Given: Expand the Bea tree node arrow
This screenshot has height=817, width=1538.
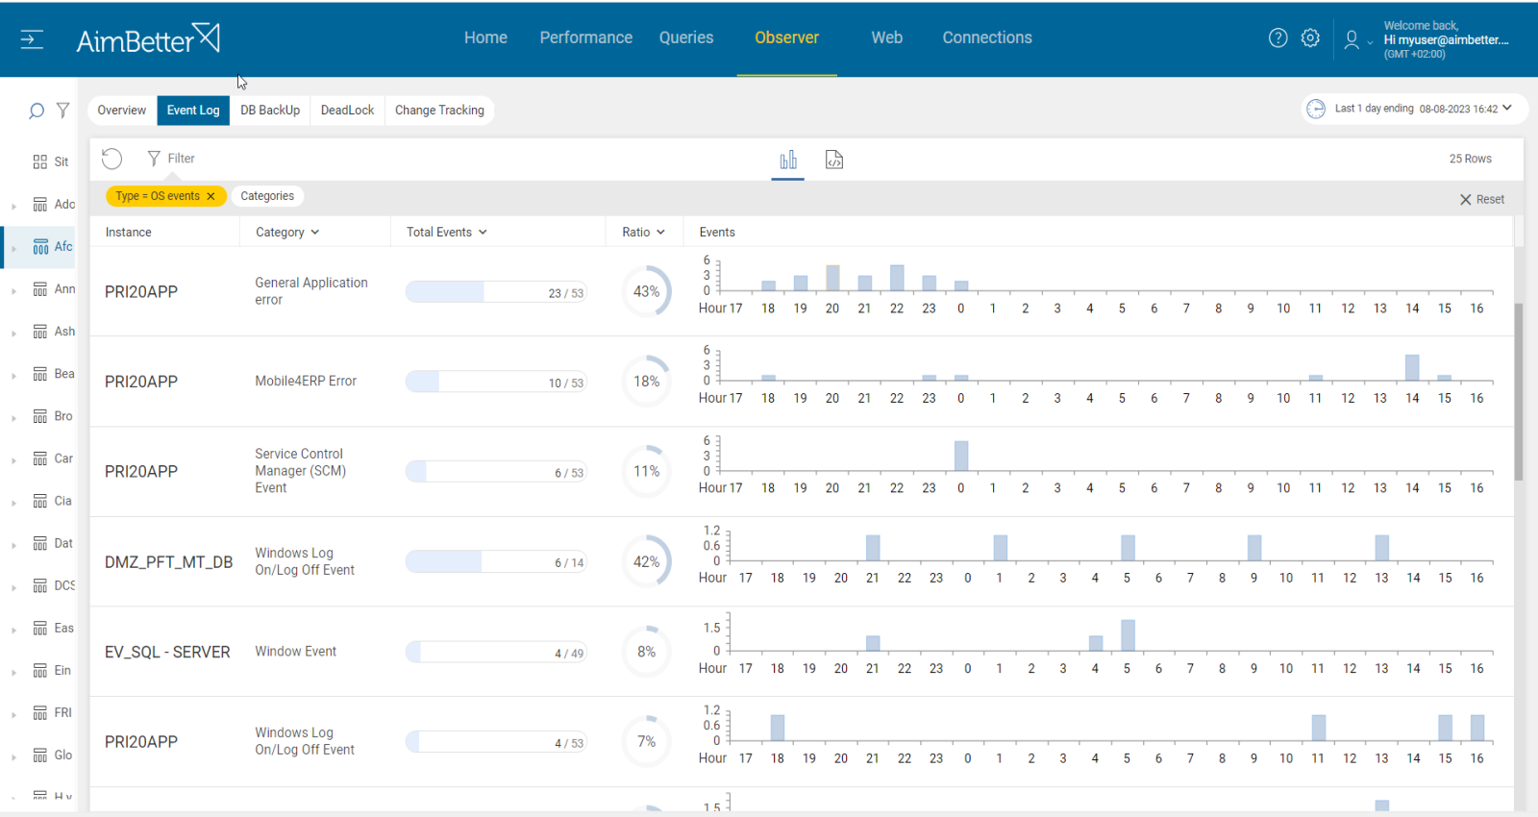Looking at the screenshot, I should point(13,376).
